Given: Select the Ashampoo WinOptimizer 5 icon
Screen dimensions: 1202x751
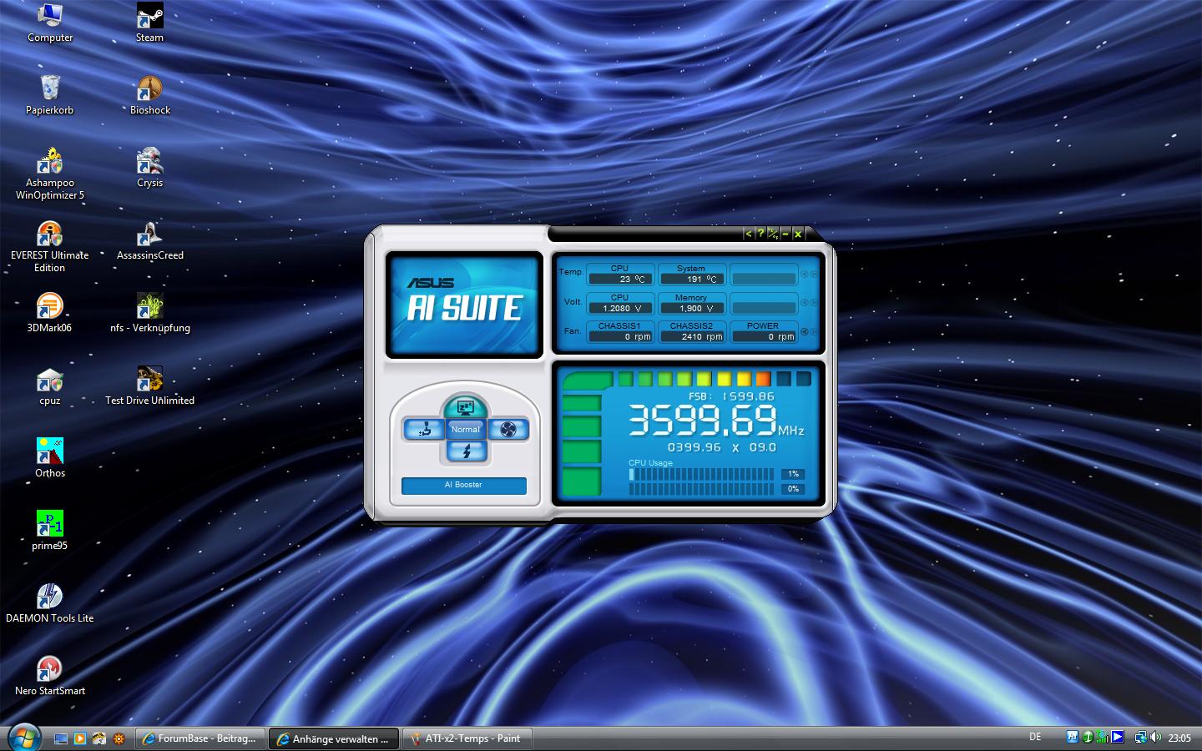Looking at the screenshot, I should pos(50,174).
